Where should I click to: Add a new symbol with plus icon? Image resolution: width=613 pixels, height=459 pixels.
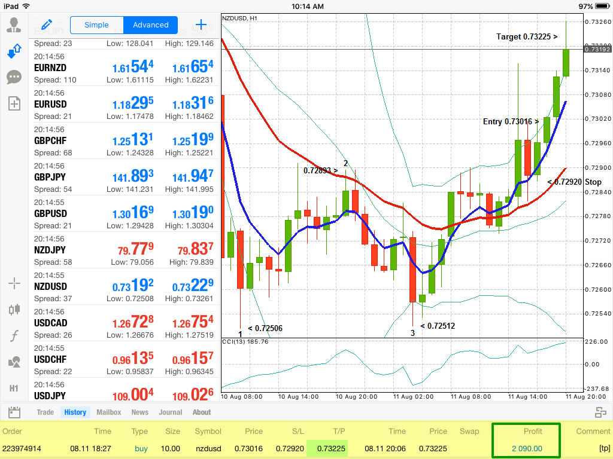tap(201, 25)
